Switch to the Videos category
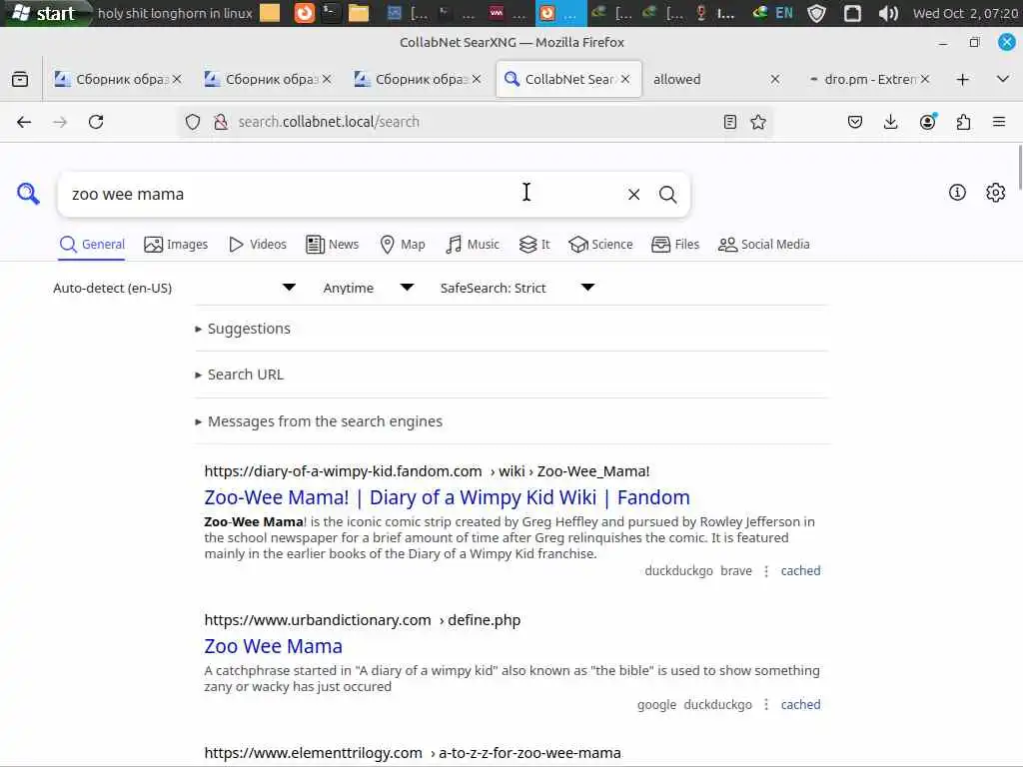1023x767 pixels. [x=258, y=245]
